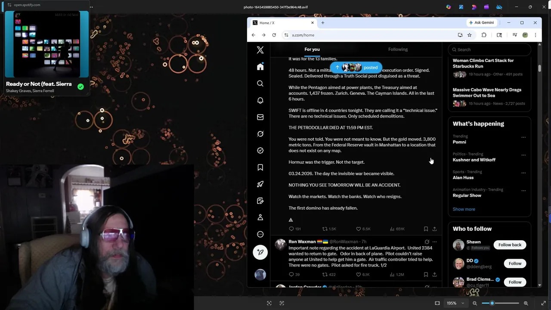This screenshot has width=551, height=310.
Task: Open more options for Alan Huss trend
Action: 523,173
